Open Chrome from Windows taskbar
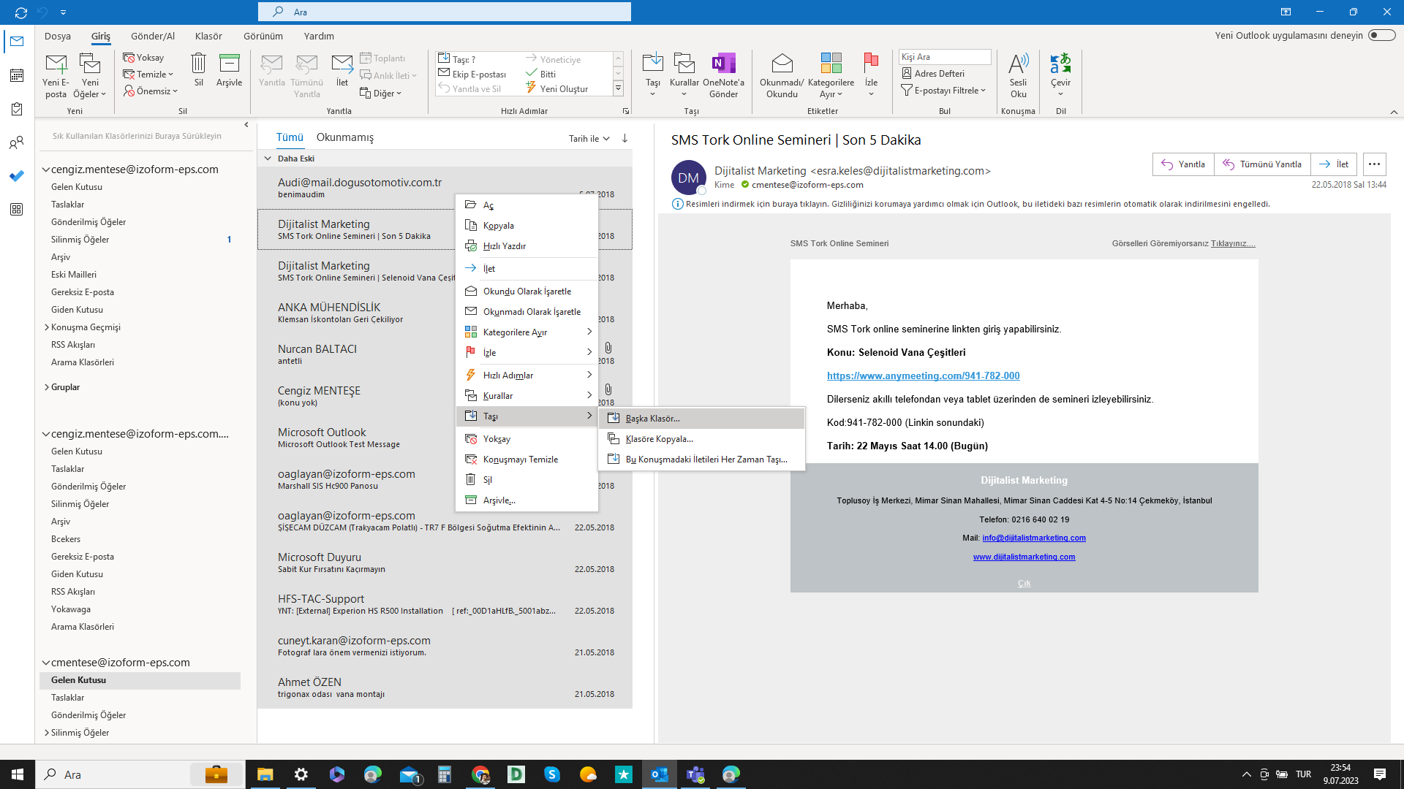Screen dimensions: 1404x789 point(480,774)
